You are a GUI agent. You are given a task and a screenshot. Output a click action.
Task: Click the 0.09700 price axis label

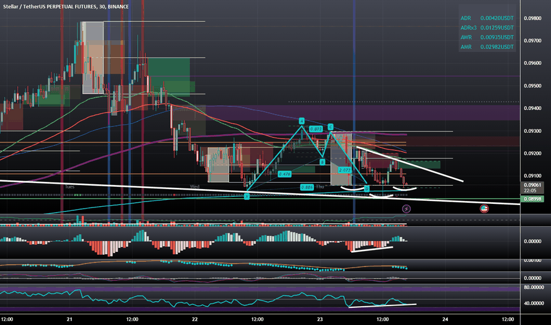tap(532, 41)
